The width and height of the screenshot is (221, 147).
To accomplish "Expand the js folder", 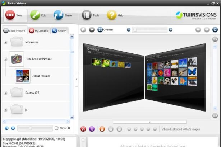I will [5, 110].
